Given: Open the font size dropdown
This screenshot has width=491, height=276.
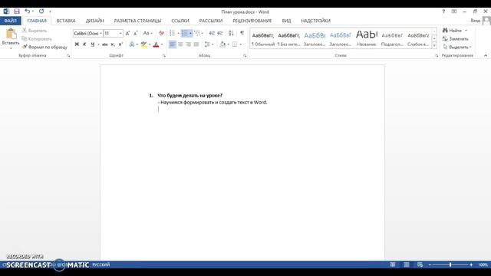Looking at the screenshot, I should pos(120,33).
